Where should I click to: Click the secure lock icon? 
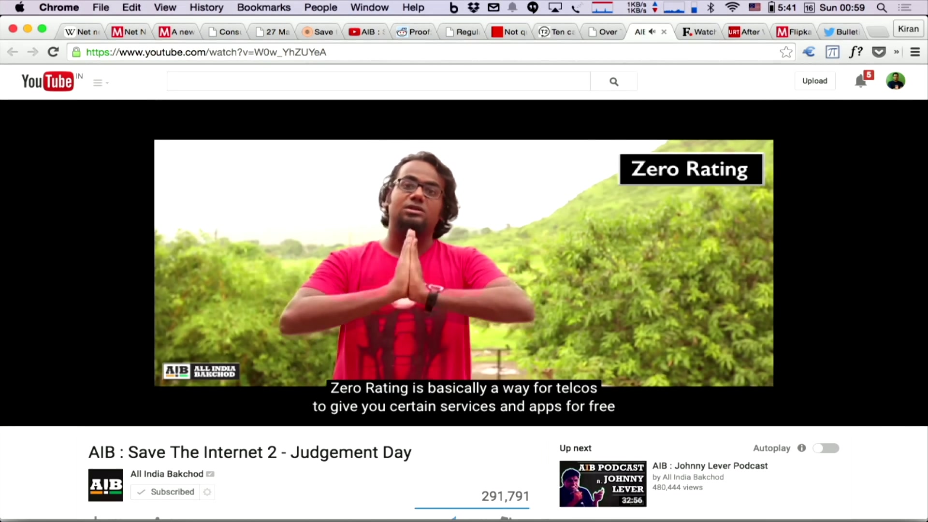(x=76, y=52)
